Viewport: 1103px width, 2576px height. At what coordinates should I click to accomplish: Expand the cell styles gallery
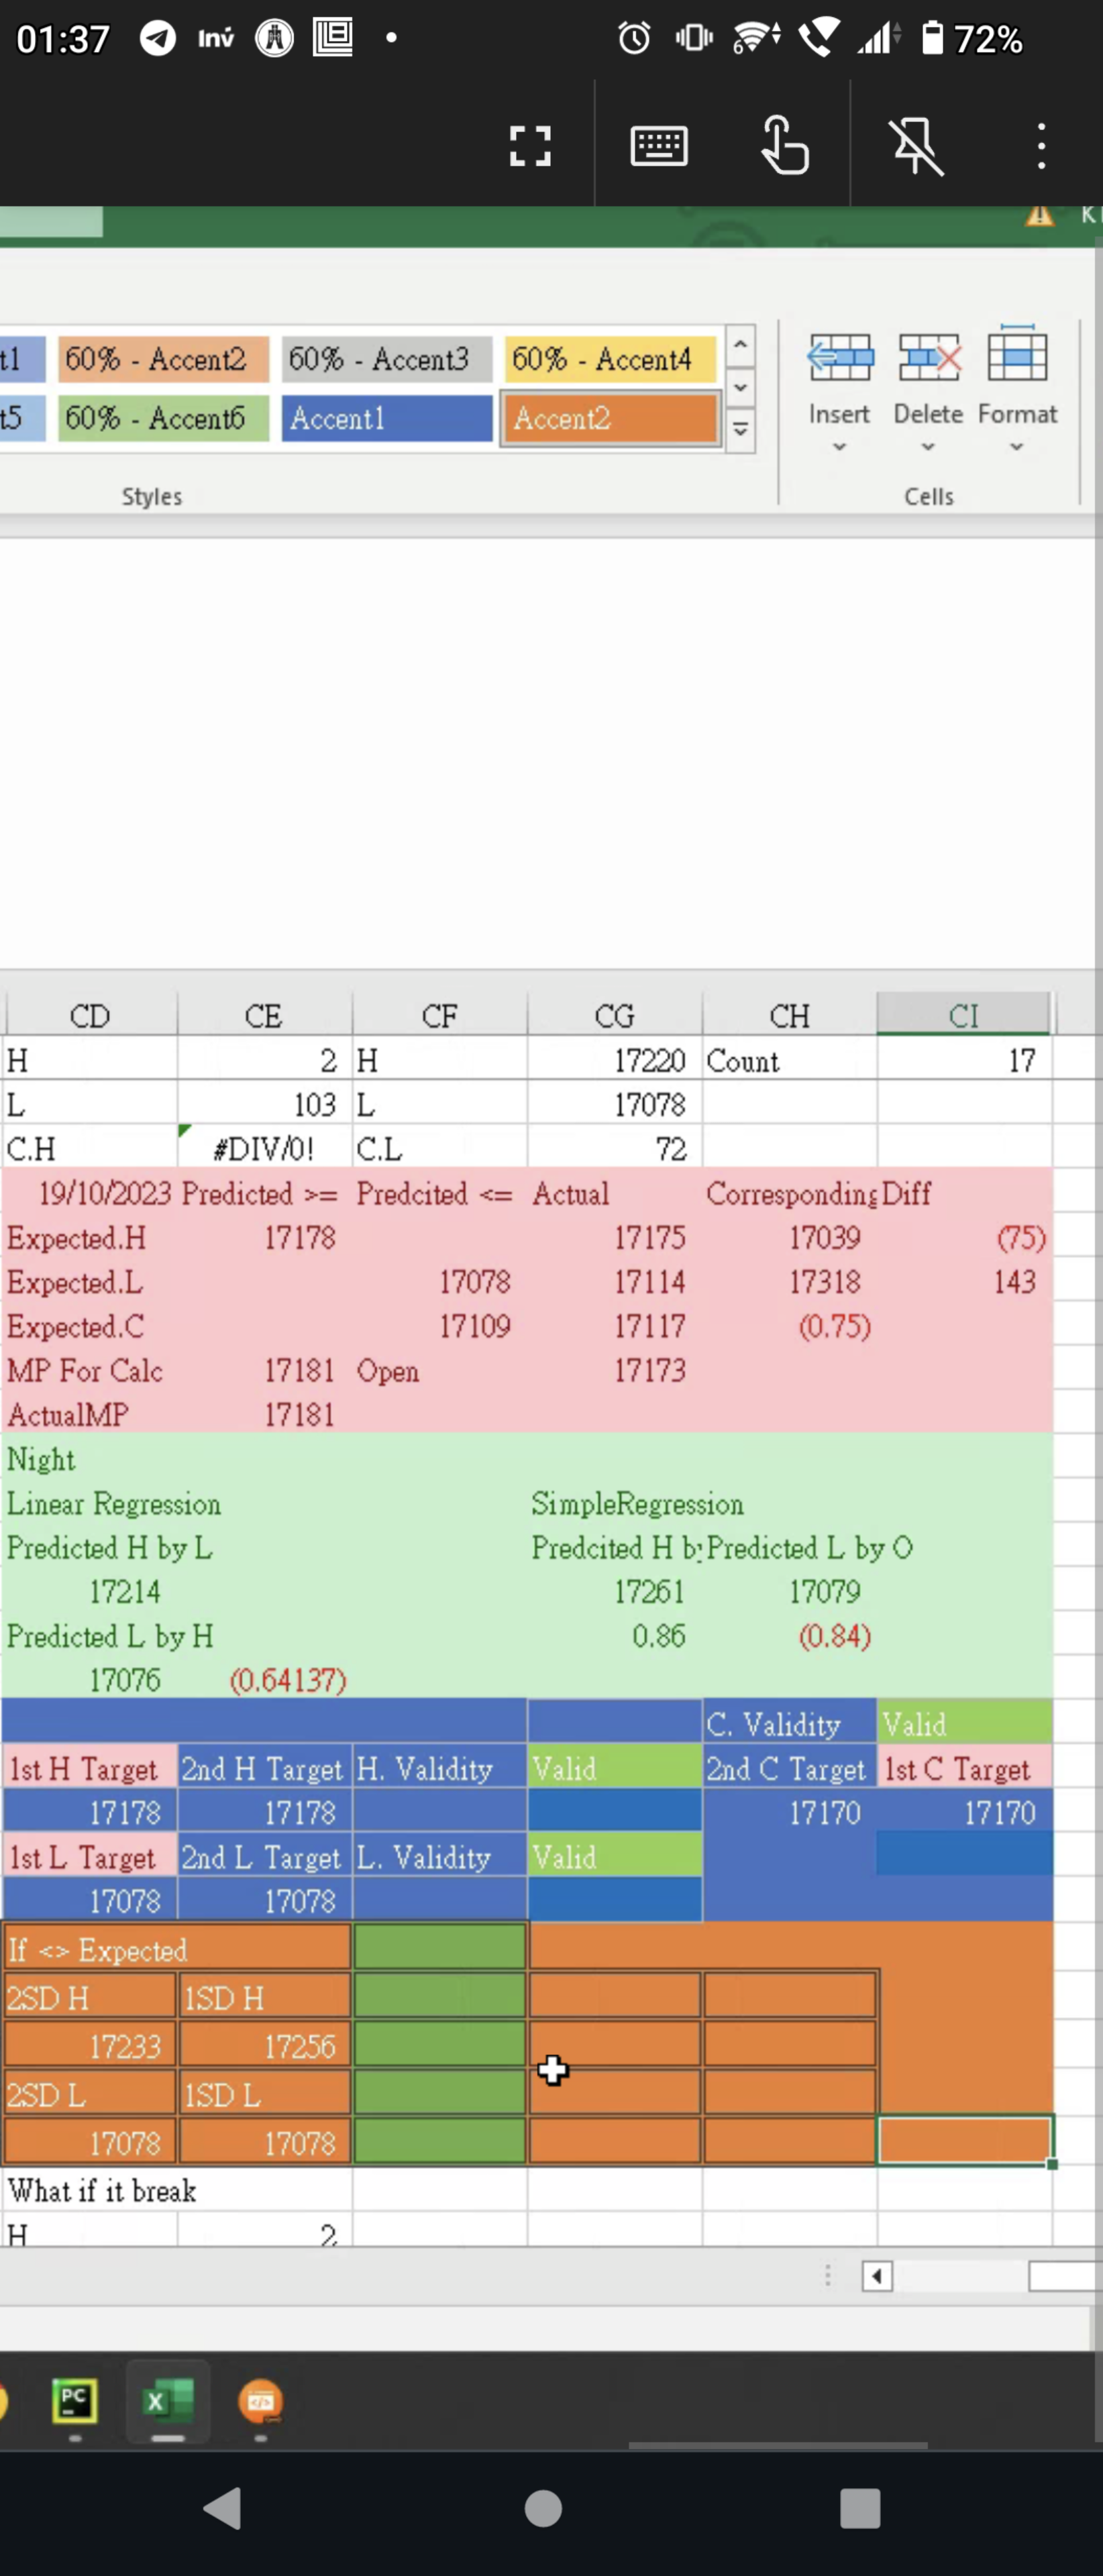coord(740,430)
